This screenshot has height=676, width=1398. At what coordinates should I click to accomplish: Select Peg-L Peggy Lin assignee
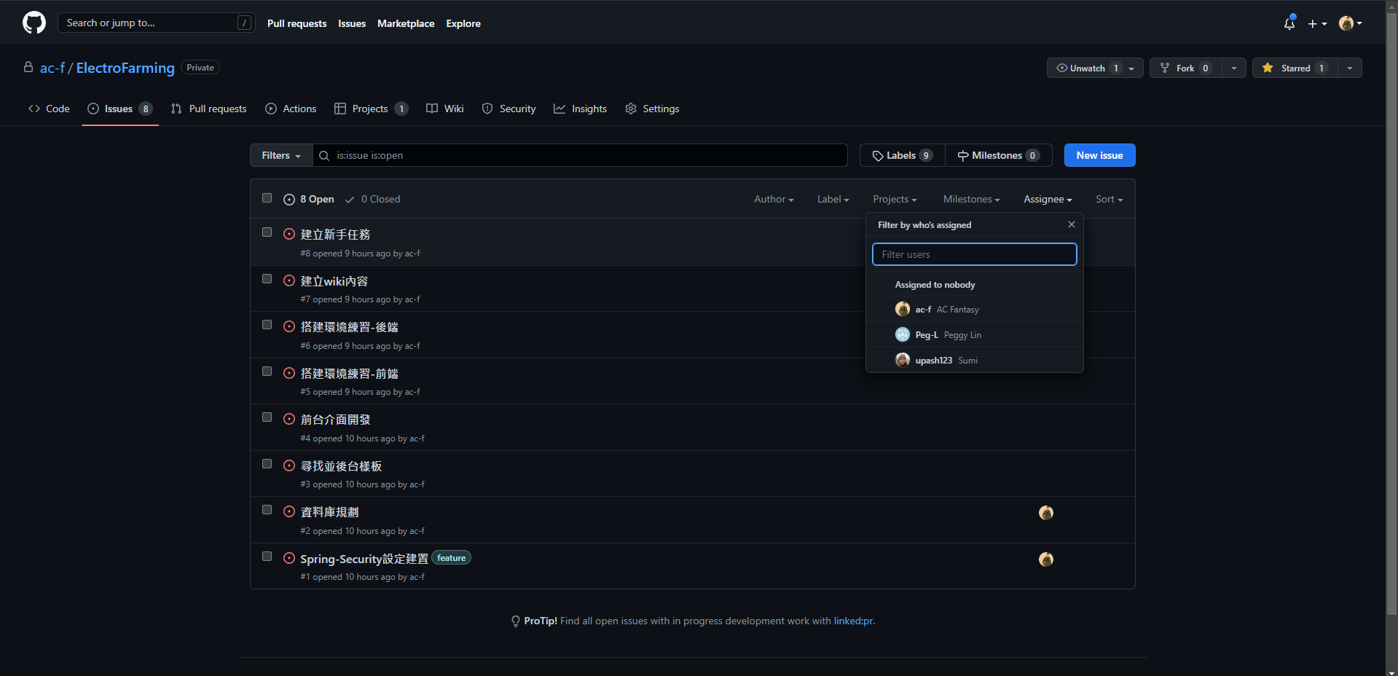click(975, 334)
